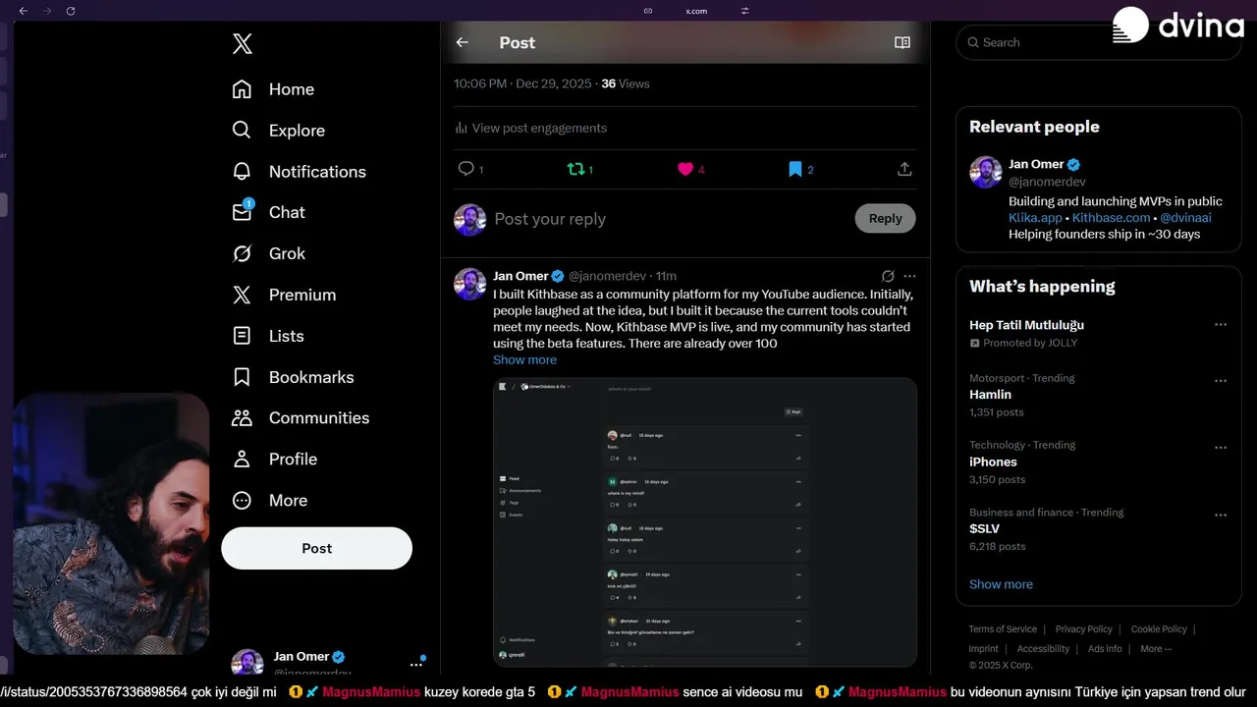Viewport: 1257px width, 707px height.
Task: Toggle repost on the post
Action: click(575, 169)
